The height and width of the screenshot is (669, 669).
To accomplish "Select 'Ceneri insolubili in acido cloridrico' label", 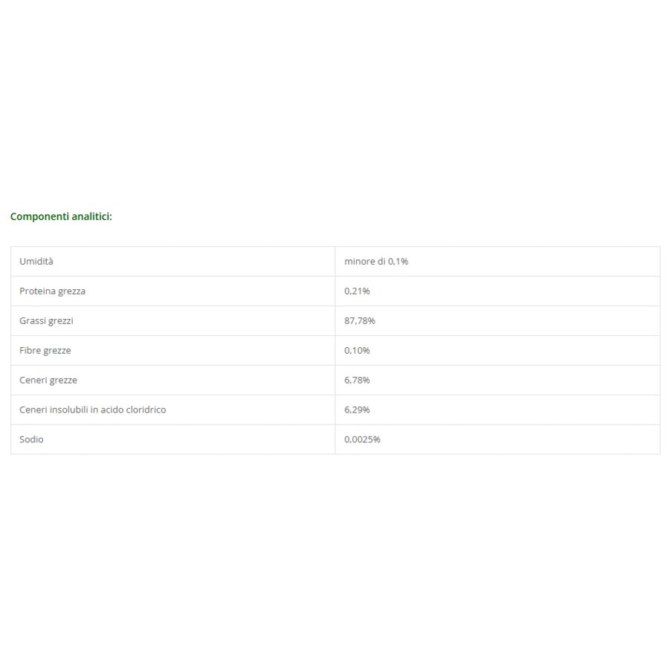I will [x=93, y=410].
